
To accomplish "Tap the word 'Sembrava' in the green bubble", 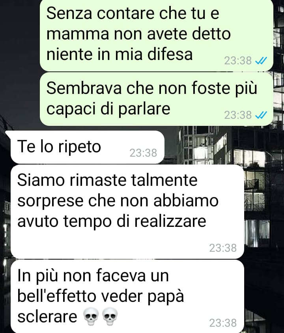I will (84, 88).
